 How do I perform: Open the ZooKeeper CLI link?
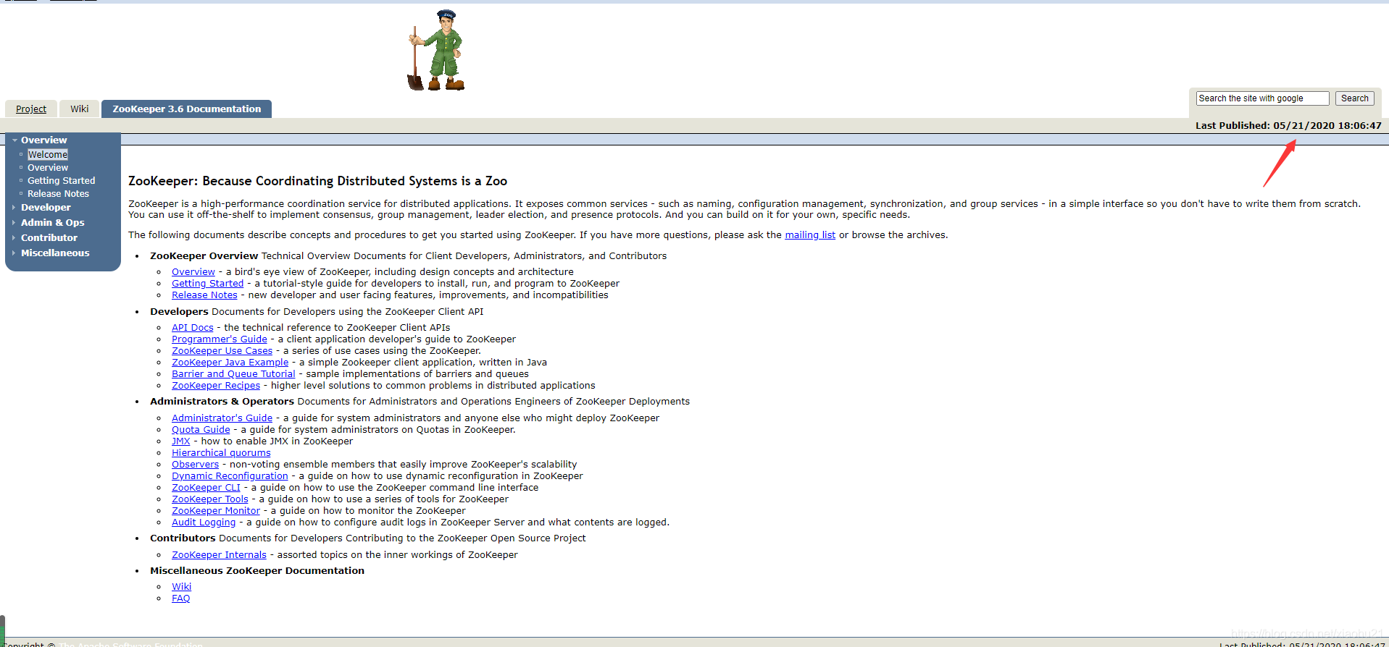(206, 488)
